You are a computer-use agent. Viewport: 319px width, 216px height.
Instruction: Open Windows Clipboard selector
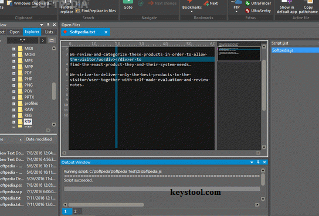pyautogui.click(x=30, y=4)
